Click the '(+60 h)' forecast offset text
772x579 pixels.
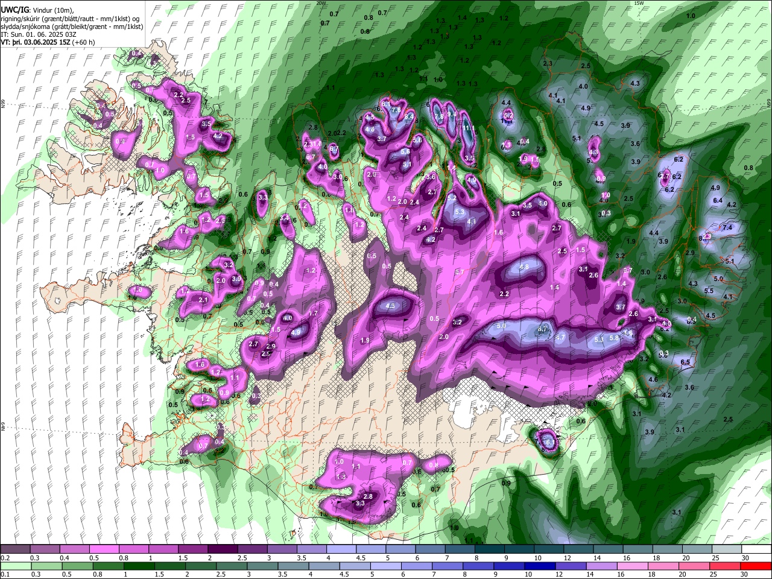[83, 42]
